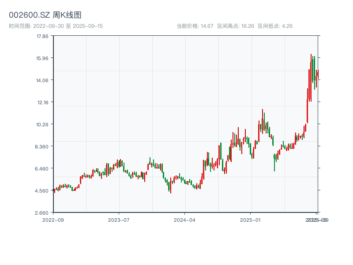Select the time range text 2022-09-30 至 2025-09-15
353x265 pixels.
[56, 26]
